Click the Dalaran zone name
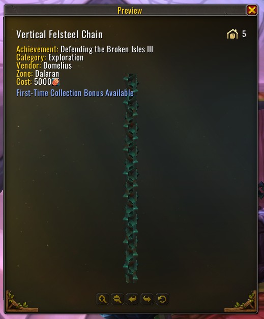Screen dimensions: 264x319 tap(47, 74)
